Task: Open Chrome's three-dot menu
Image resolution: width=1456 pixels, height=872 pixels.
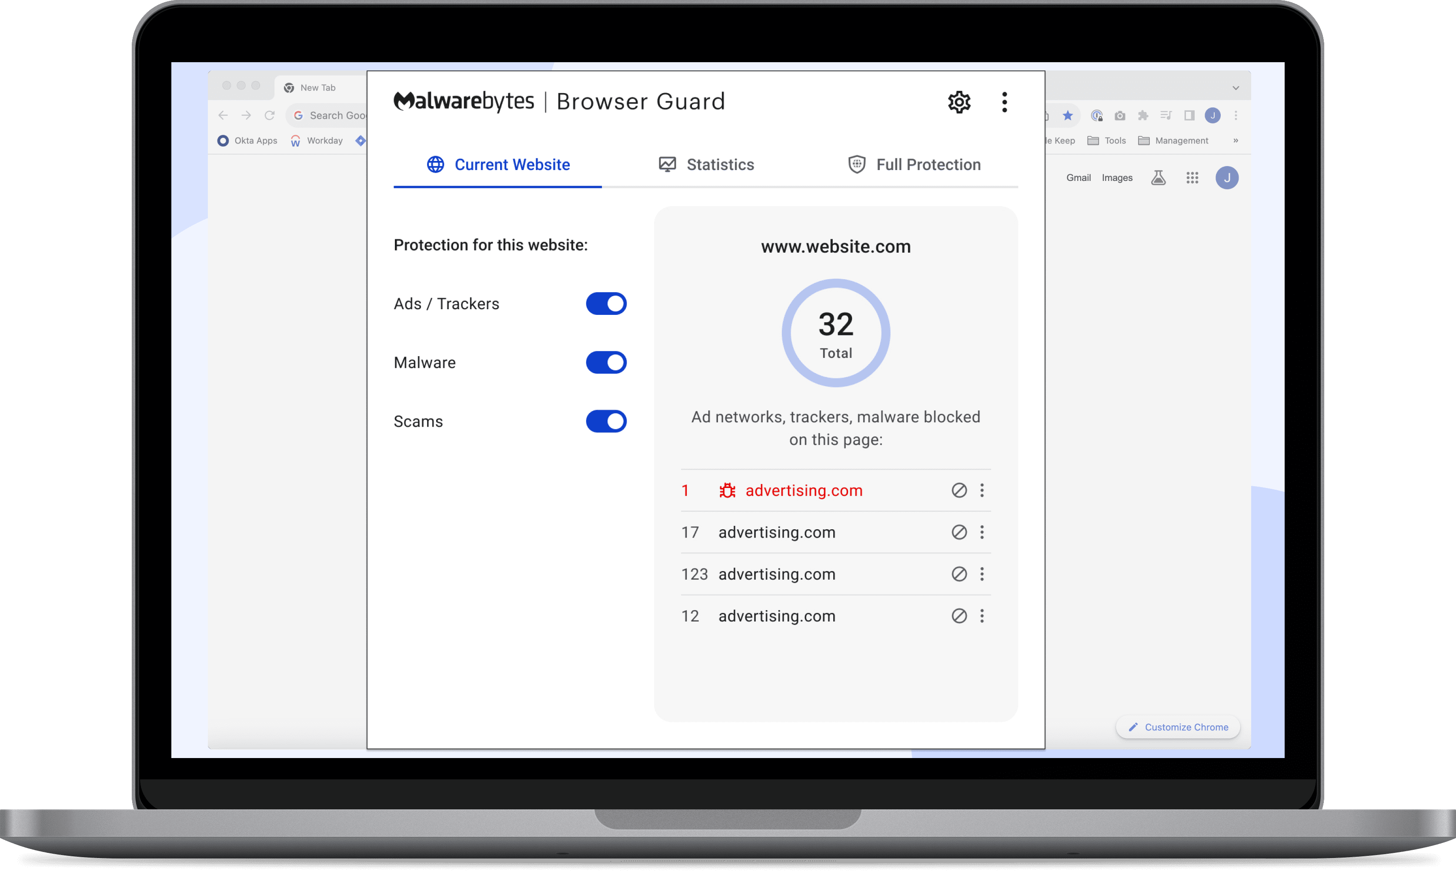Action: click(x=1236, y=116)
